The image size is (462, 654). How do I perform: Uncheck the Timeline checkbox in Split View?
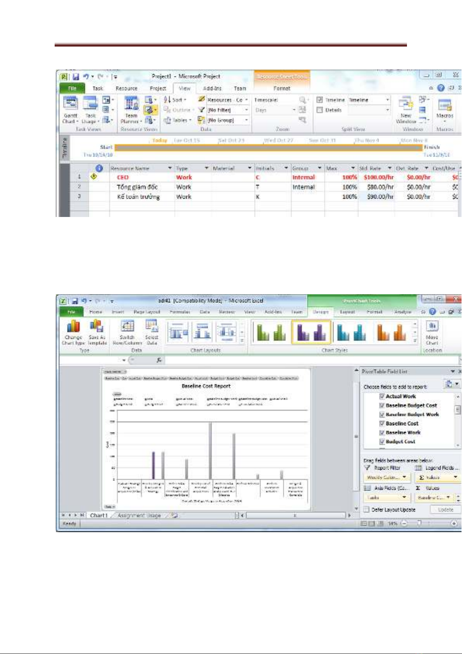[x=320, y=100]
